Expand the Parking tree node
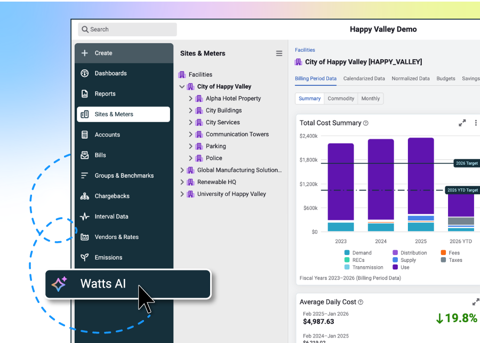The image size is (480, 343). pos(190,146)
